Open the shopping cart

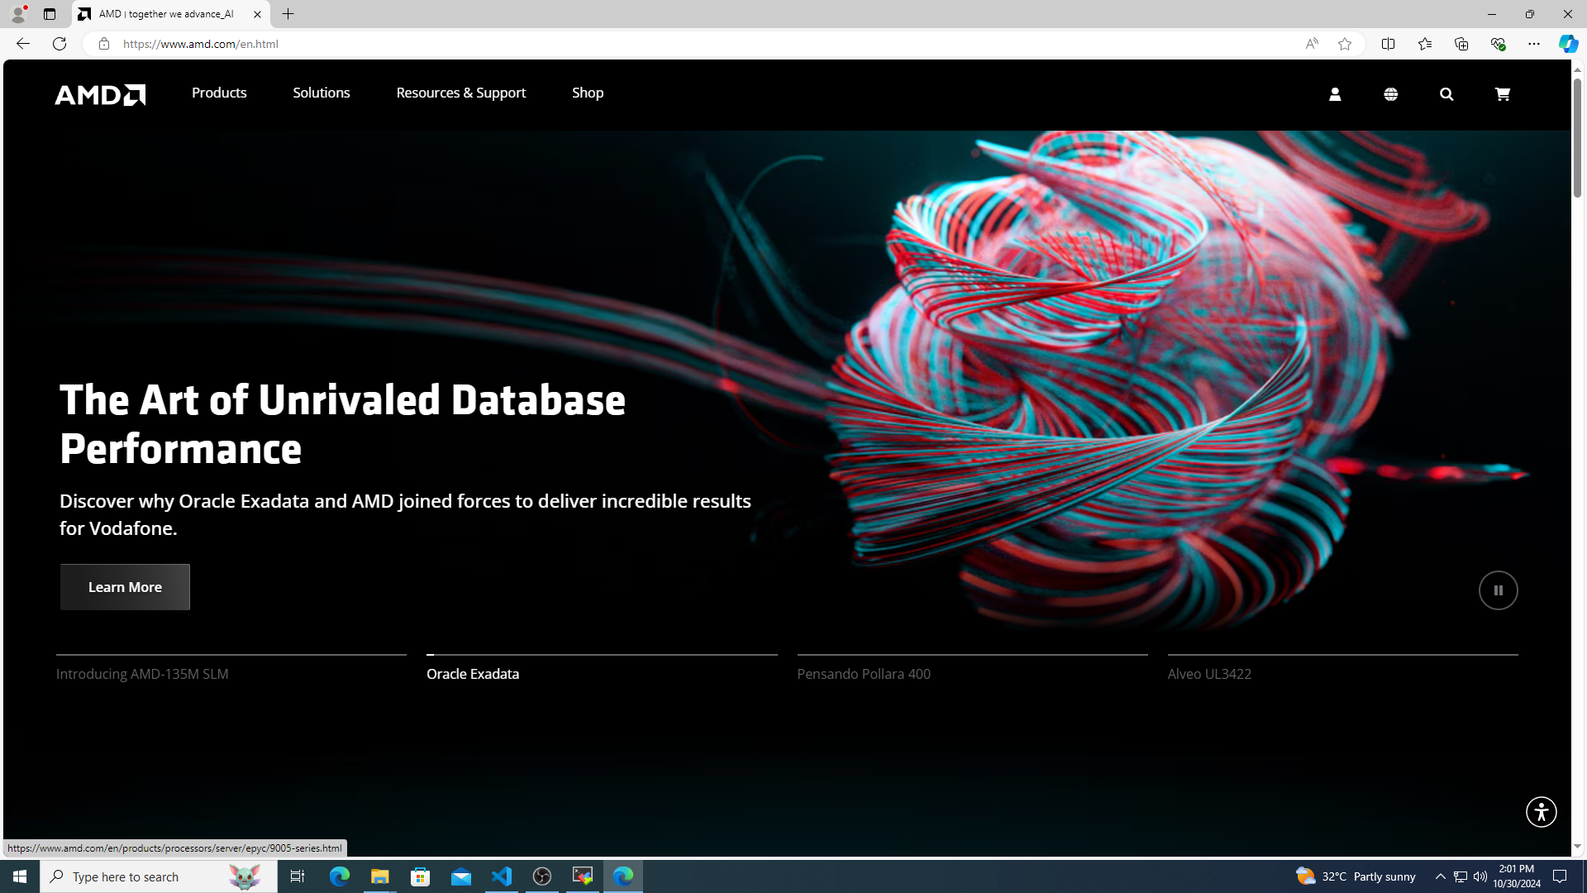click(1503, 94)
